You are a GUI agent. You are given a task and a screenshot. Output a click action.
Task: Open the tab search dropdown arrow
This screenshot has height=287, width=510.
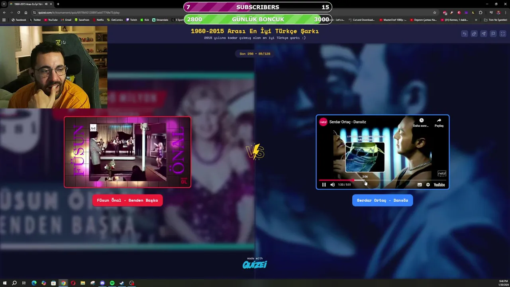point(4,4)
